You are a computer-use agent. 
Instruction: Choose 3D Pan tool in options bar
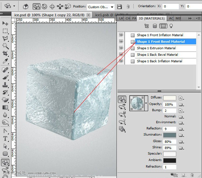[52, 7]
